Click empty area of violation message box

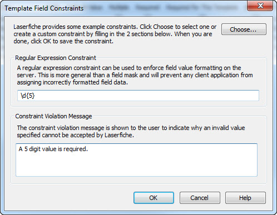[x=136, y=166]
